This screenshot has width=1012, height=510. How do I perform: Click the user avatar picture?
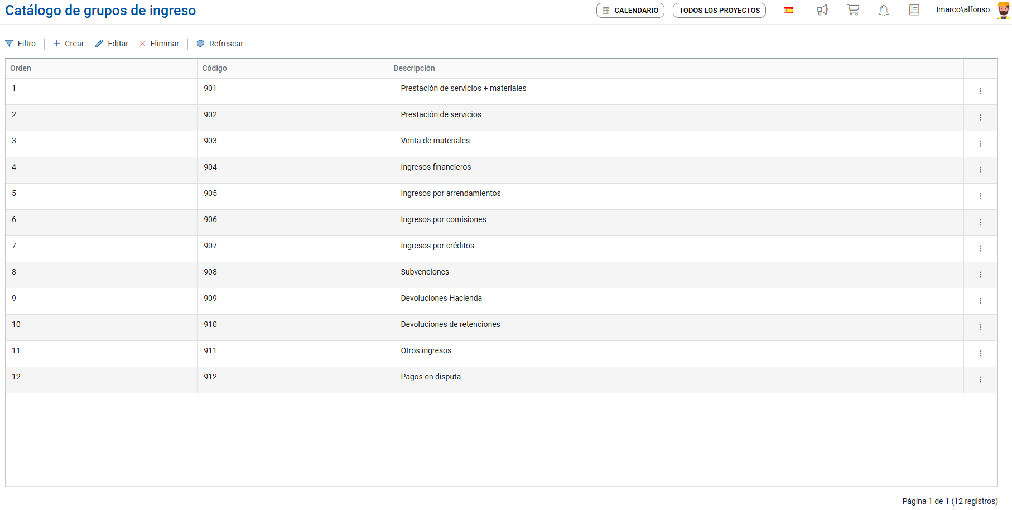coord(1003,11)
